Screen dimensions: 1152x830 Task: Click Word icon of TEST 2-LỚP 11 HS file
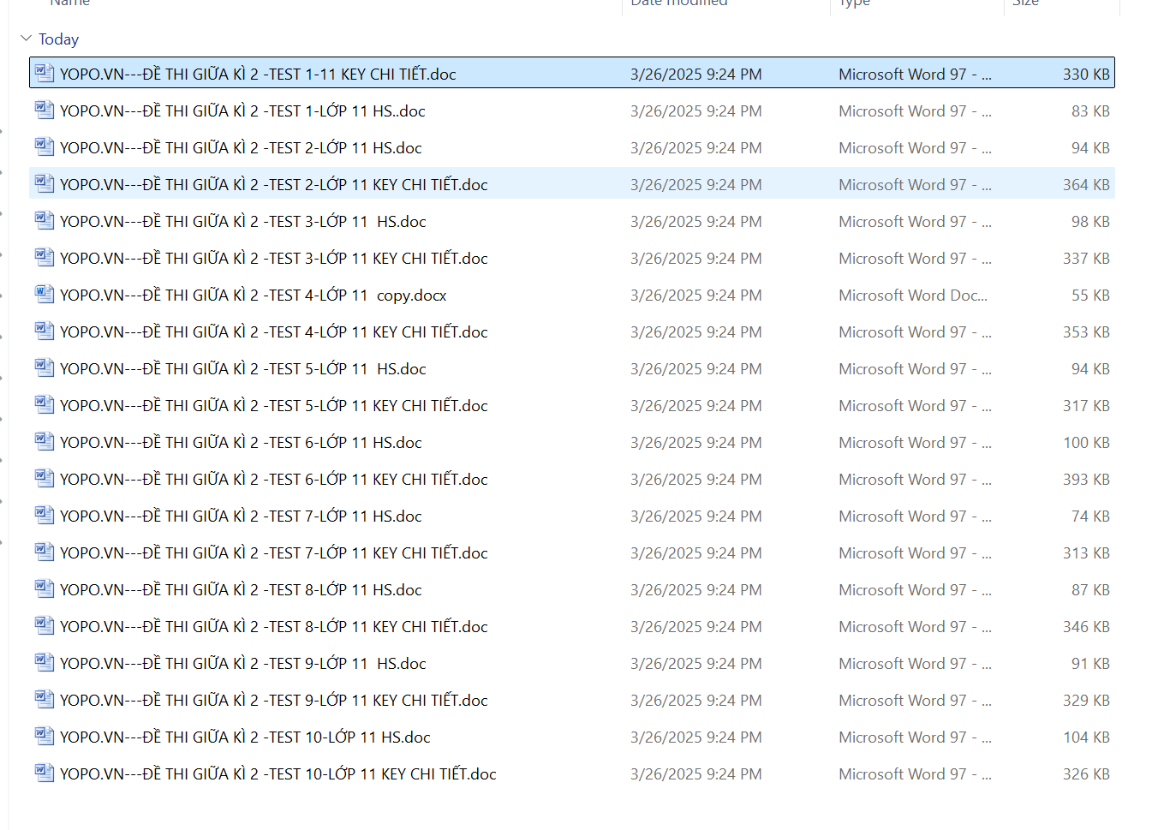44,147
